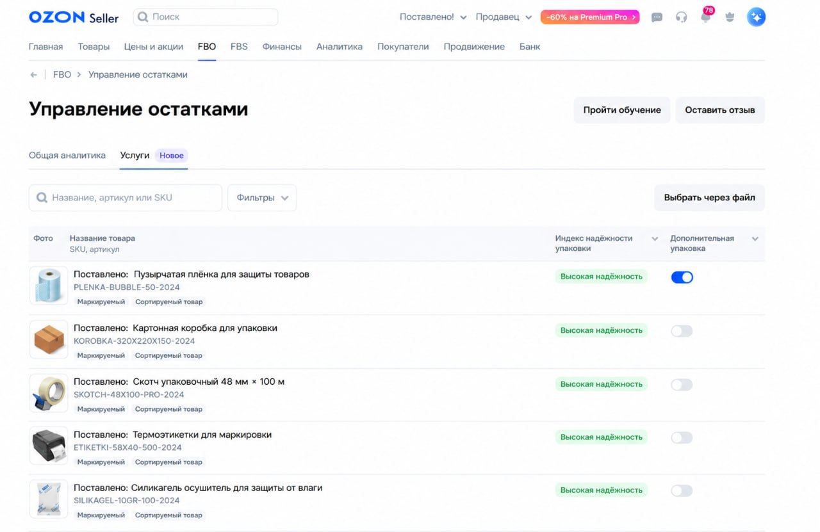Click the Управление остатками breadcrumb
820x532 pixels.
138,75
